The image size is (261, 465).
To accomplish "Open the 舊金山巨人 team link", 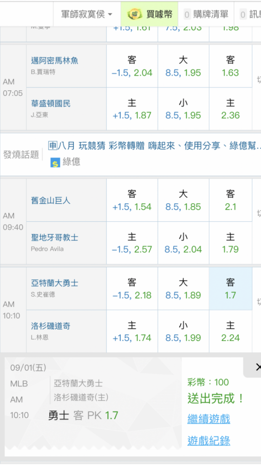I will (x=51, y=200).
